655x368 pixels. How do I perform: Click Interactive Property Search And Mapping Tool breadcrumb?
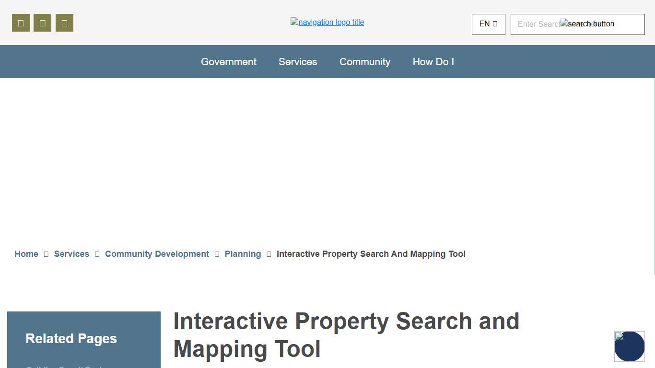click(371, 254)
